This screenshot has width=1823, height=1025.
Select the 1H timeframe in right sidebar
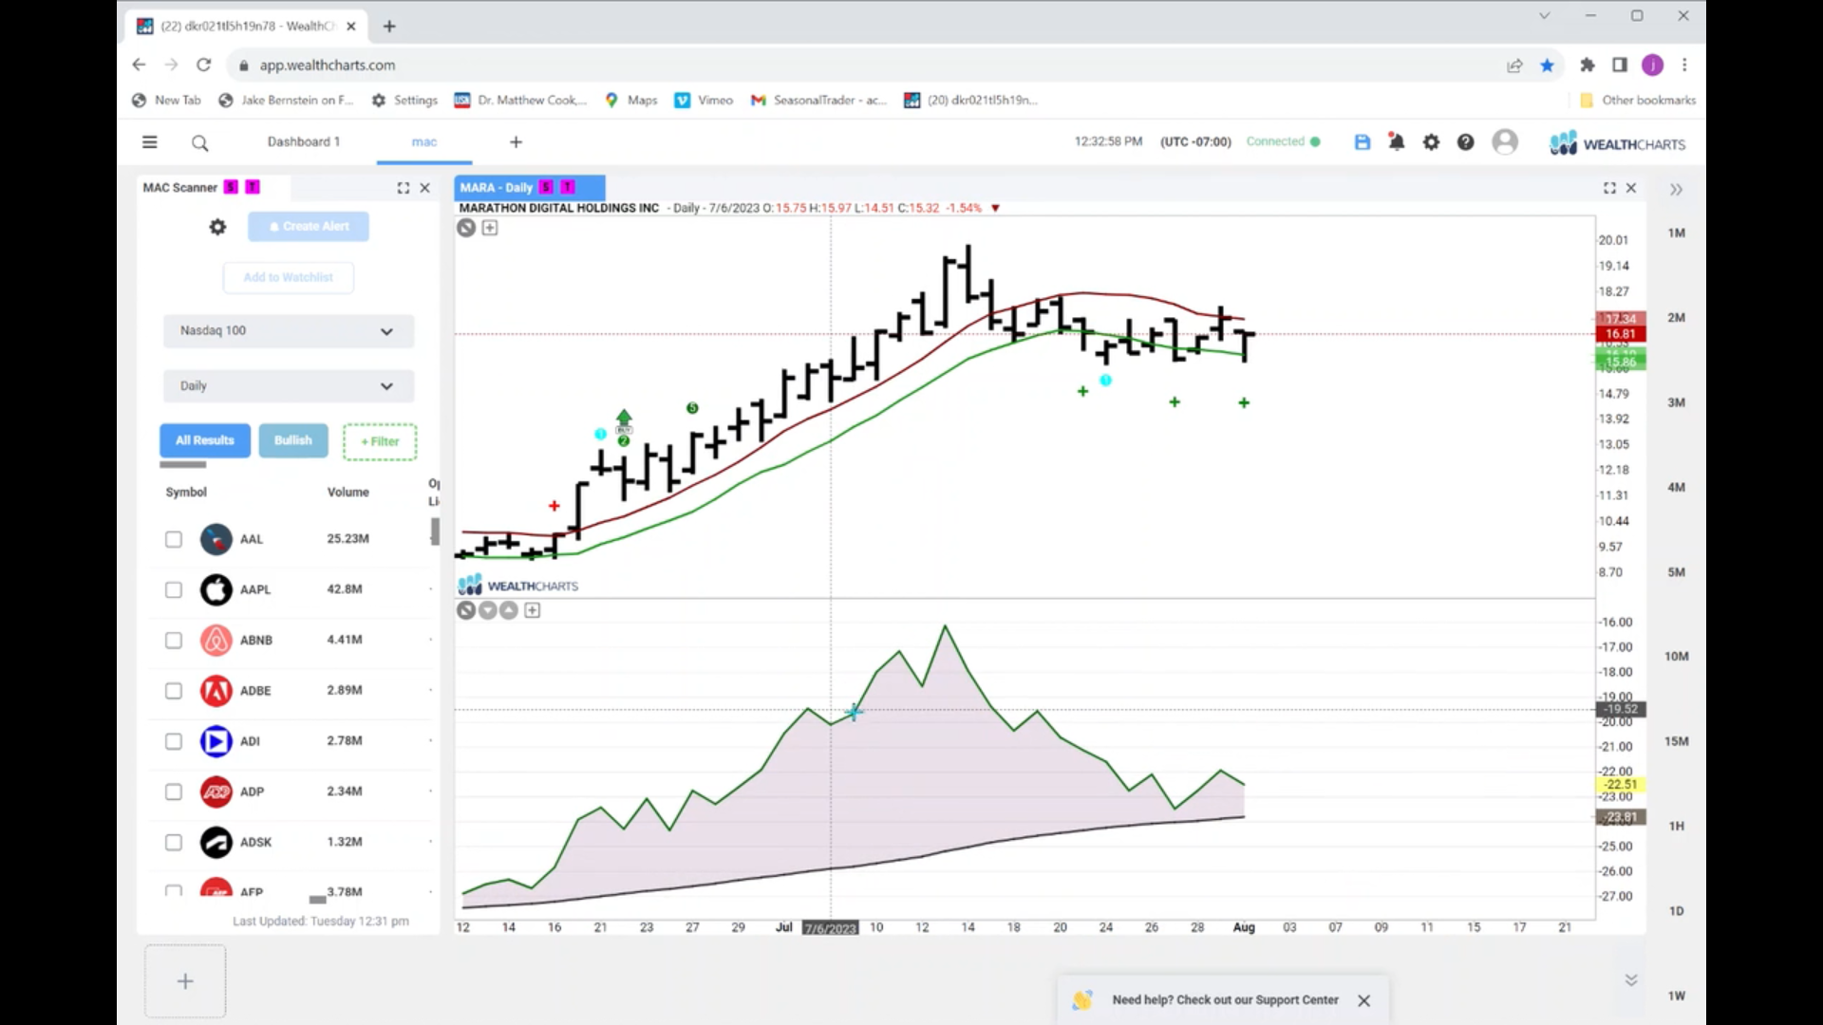(1676, 826)
